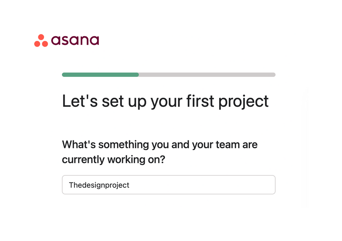The height and width of the screenshot is (241, 342).
Task: Click the heading Let's set up your first project
Action: point(165,101)
